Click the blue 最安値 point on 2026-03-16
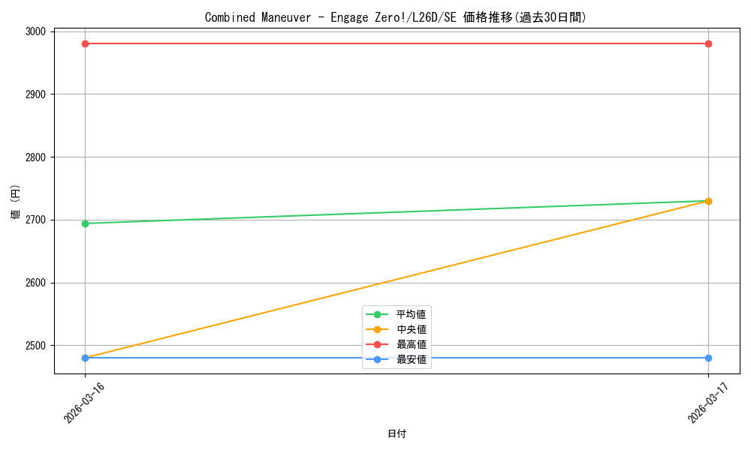The height and width of the screenshot is (450, 751). point(85,358)
